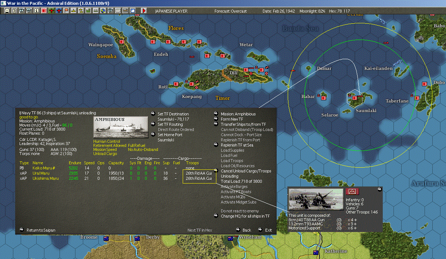The image size is (446, 259).
Task: Open the document list toolbar icon
Action: pyautogui.click(x=14, y=11)
